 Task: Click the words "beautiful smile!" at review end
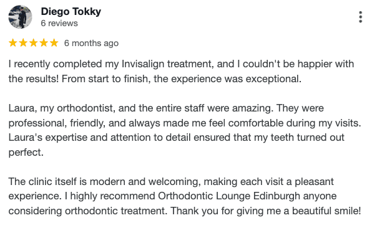326,211
